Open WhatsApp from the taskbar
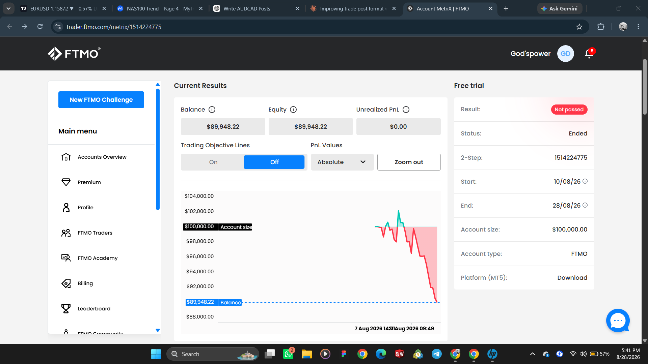 click(x=288, y=354)
